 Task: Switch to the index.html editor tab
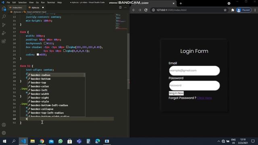(x=17, y=8)
